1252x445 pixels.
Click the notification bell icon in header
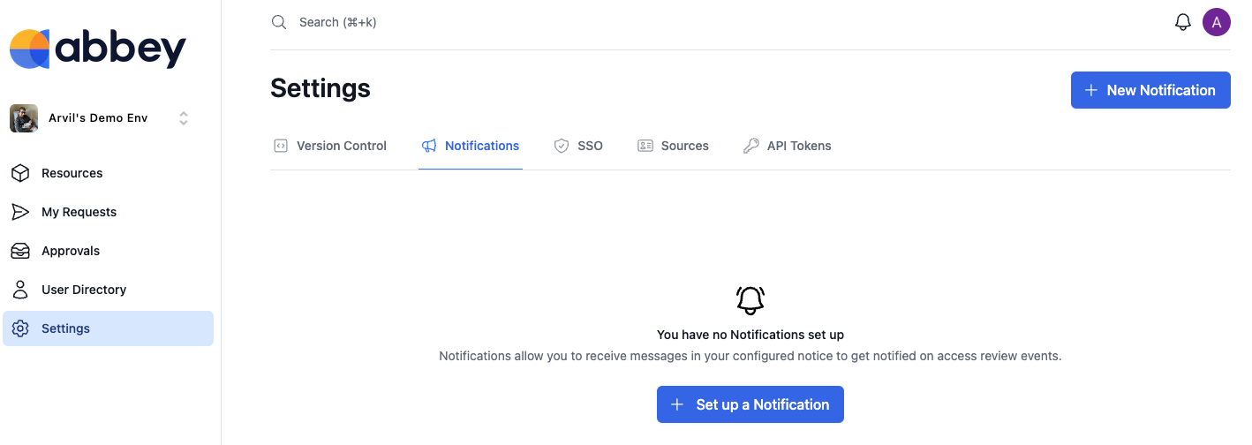pos(1182,22)
